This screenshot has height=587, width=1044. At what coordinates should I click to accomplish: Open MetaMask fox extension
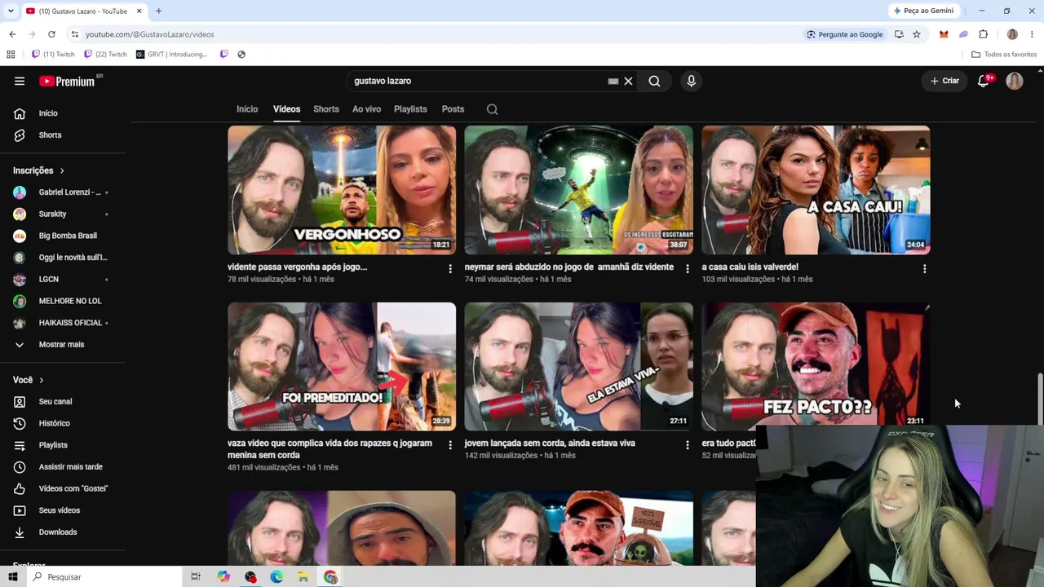click(x=944, y=34)
